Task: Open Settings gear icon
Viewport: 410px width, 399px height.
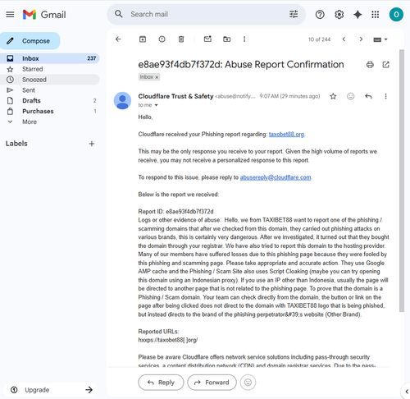Action: click(339, 15)
